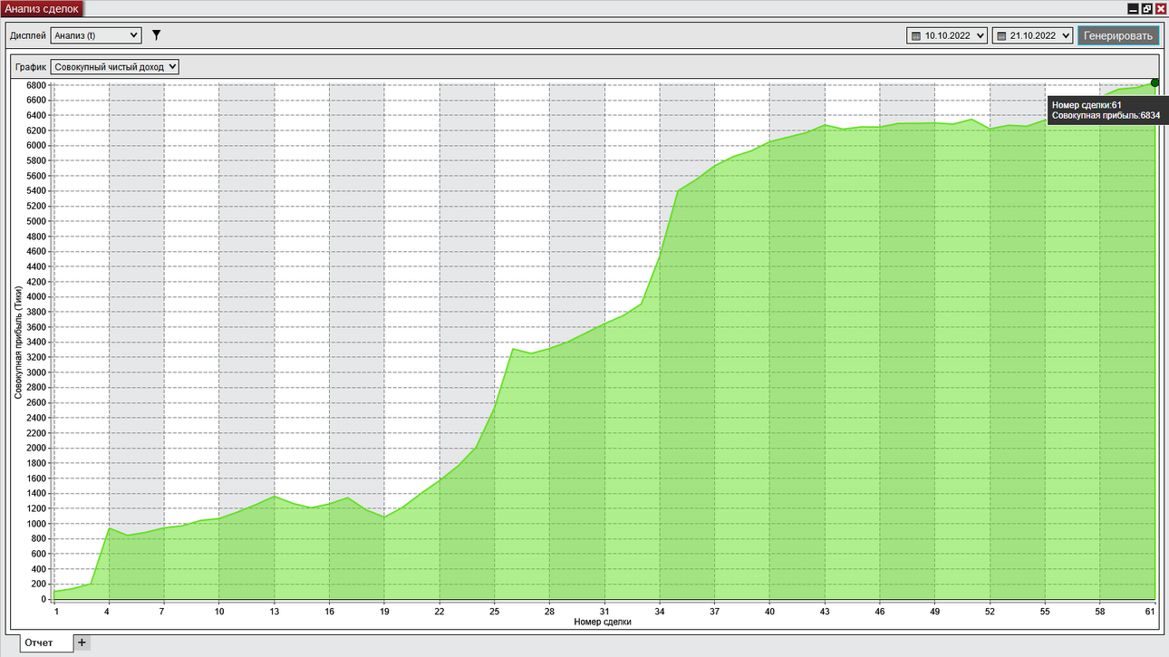Click x-axis label 1

[x=55, y=612]
